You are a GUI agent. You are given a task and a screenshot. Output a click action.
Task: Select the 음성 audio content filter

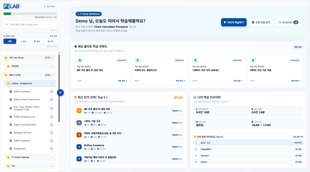point(23,41)
